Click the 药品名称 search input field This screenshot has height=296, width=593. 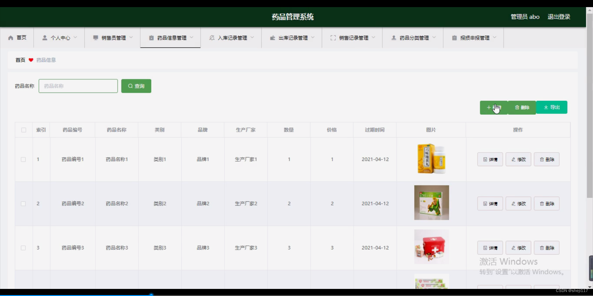[78, 86]
